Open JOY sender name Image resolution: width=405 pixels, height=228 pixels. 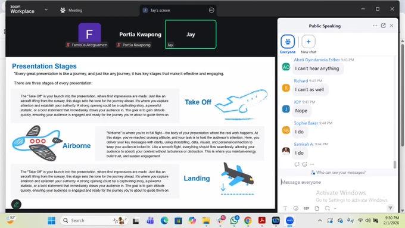(x=297, y=102)
